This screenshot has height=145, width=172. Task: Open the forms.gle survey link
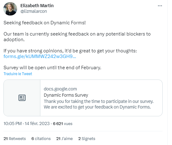[x=40, y=56]
